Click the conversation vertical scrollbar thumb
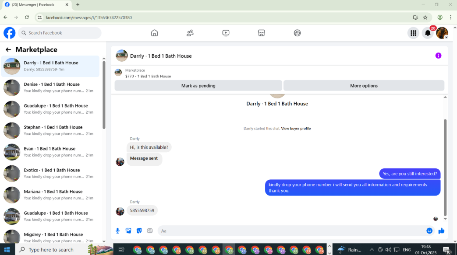 445,168
